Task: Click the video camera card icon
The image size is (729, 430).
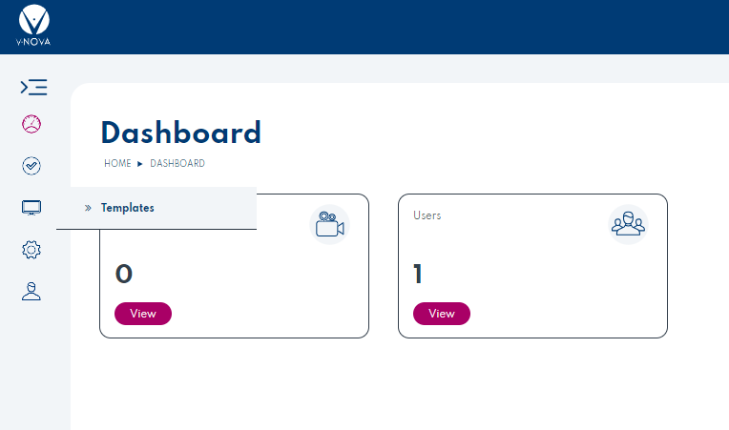Action: [329, 225]
